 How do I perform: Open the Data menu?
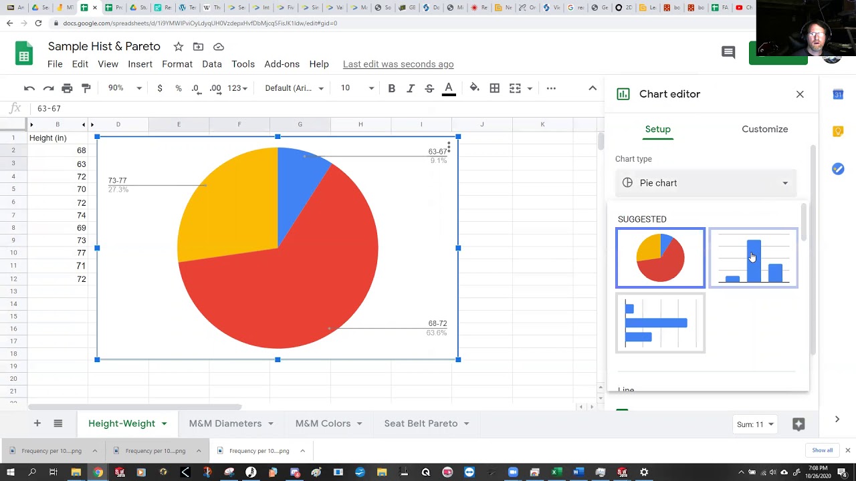212,64
